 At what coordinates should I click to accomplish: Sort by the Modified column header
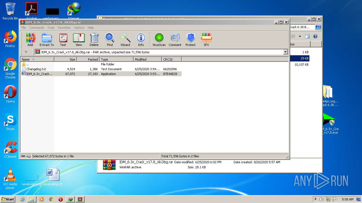pyautogui.click(x=147, y=59)
